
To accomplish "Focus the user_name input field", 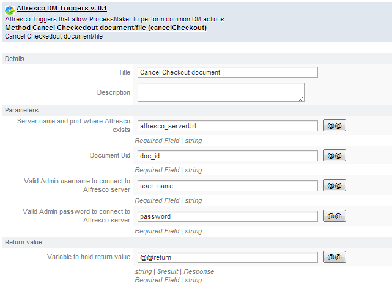I will (x=227, y=185).
